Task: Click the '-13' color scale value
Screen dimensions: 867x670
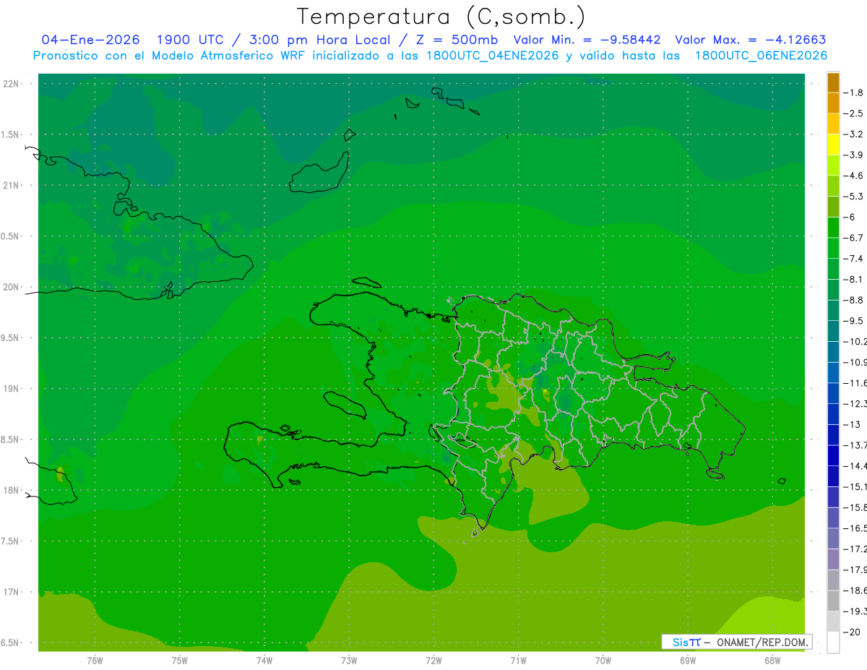Action: click(x=853, y=424)
